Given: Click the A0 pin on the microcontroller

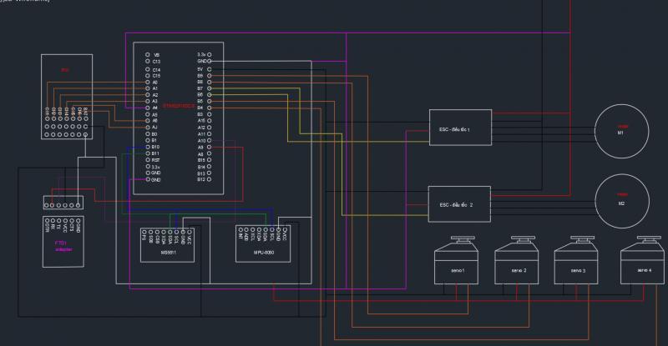Looking at the screenshot, I should click(x=154, y=82).
